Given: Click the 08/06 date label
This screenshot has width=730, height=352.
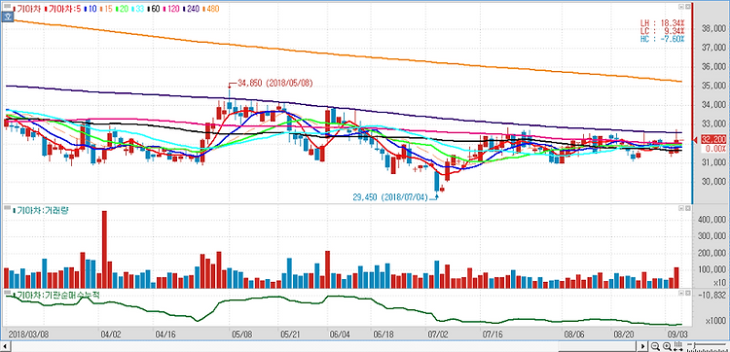Looking at the screenshot, I should (573, 334).
